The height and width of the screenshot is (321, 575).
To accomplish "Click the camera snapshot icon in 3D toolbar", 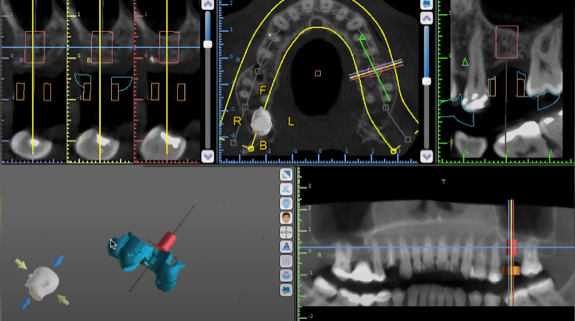I will click(286, 289).
